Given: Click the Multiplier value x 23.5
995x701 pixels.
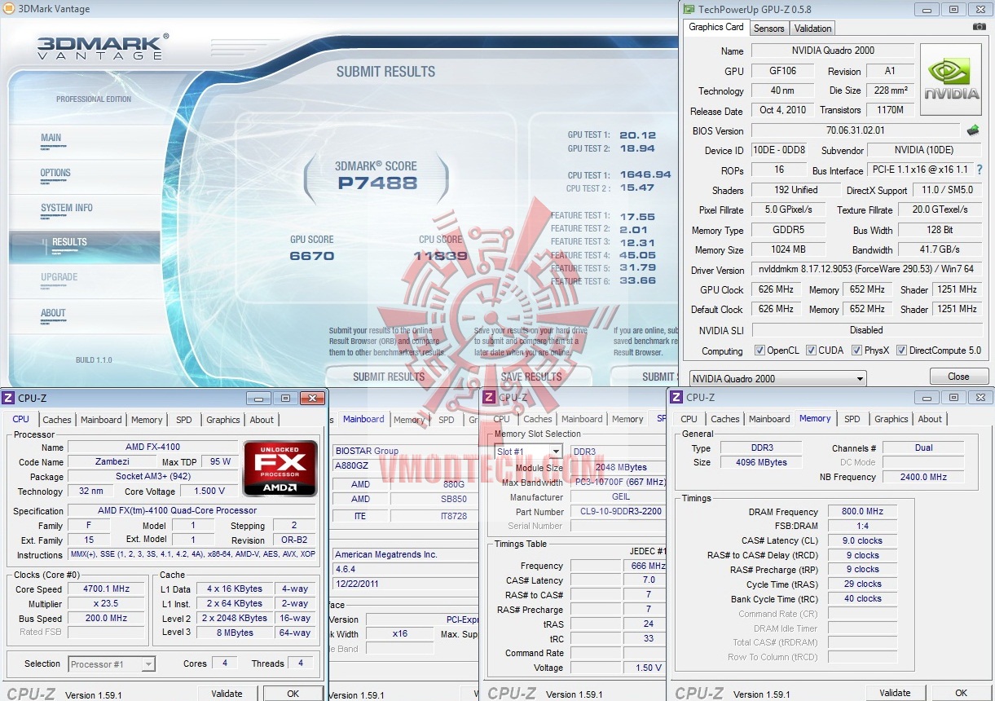Looking at the screenshot, I should [x=106, y=604].
